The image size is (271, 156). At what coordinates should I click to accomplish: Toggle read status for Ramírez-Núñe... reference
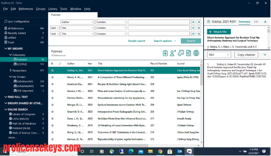(53, 98)
